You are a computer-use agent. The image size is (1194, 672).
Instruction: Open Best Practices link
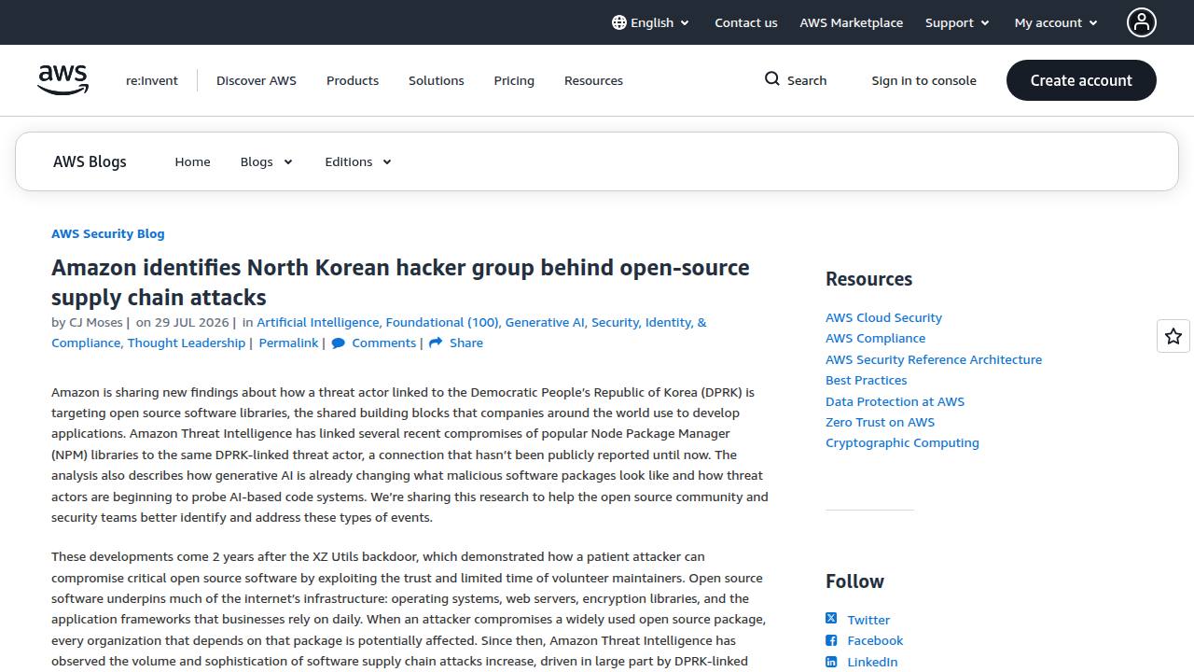(x=866, y=380)
